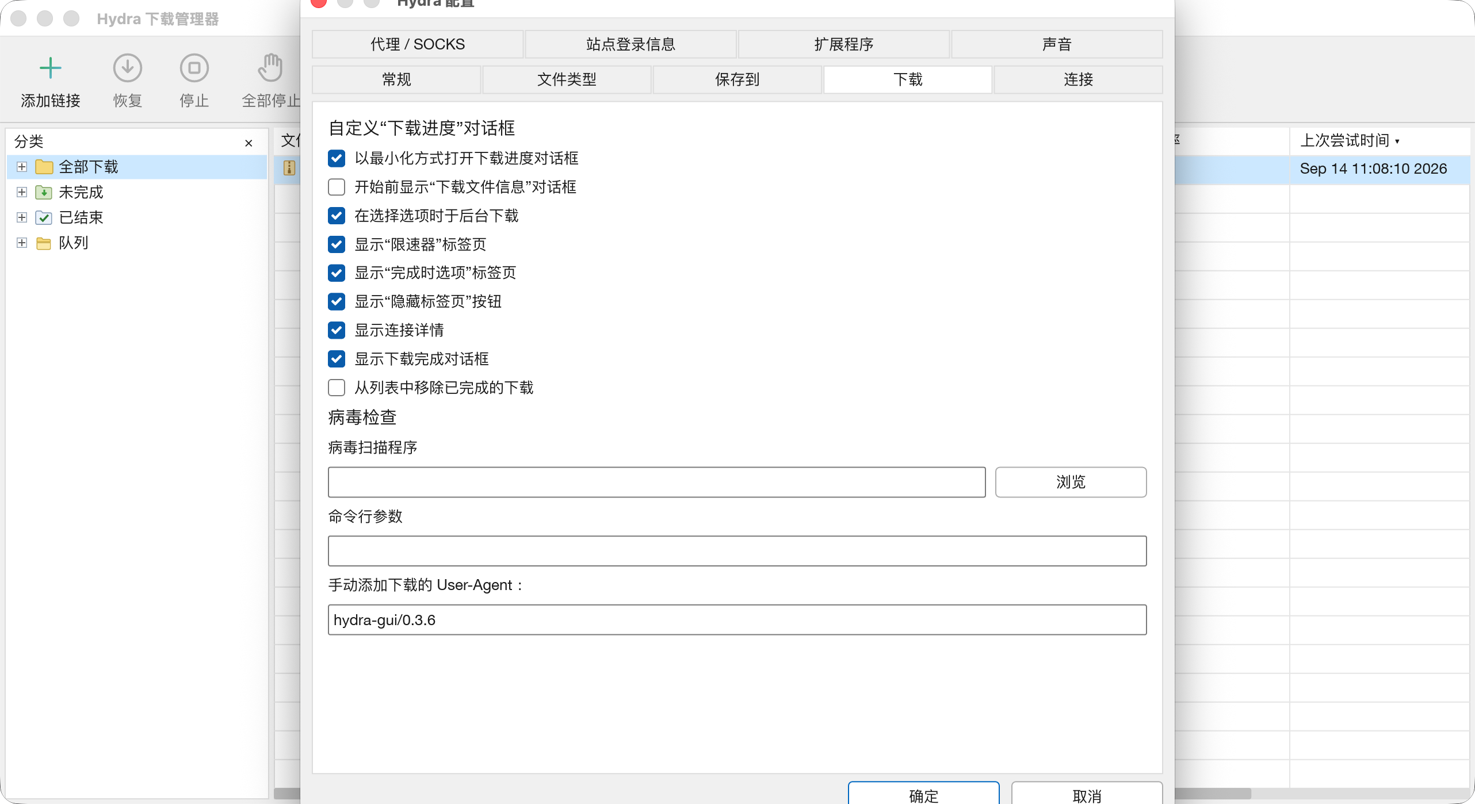1475x804 pixels.
Task: Enable 从列表中移除已完成的下载 checkbox
Action: [x=337, y=388]
